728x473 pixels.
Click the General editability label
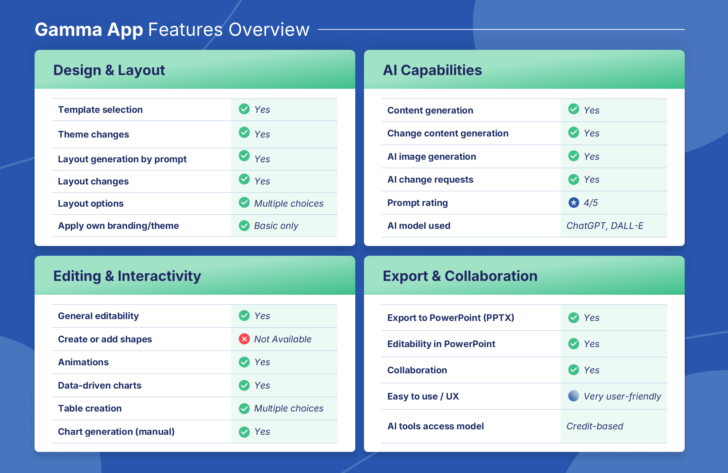[x=99, y=316]
